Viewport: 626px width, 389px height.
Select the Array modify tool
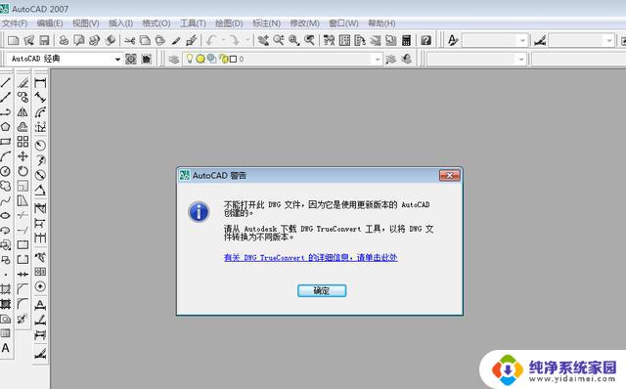coord(22,142)
